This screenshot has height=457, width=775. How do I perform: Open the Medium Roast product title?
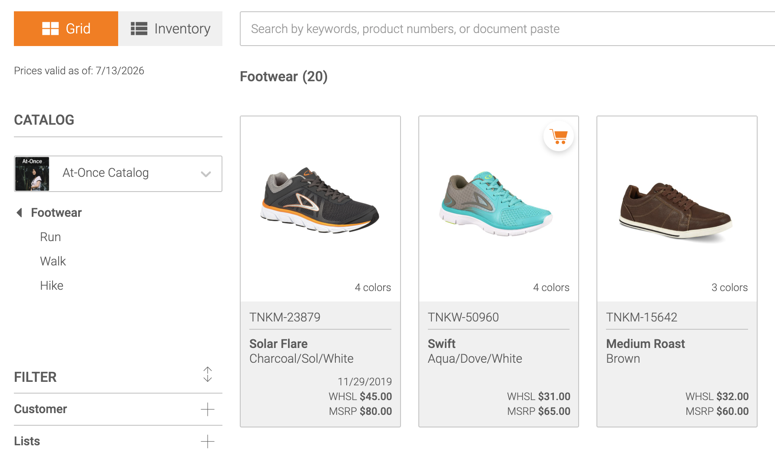646,344
